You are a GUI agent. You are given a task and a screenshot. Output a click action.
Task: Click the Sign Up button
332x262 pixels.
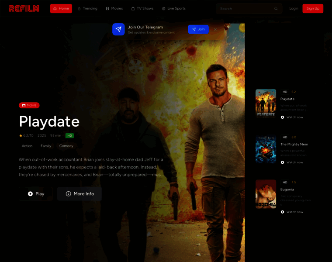pos(313,8)
